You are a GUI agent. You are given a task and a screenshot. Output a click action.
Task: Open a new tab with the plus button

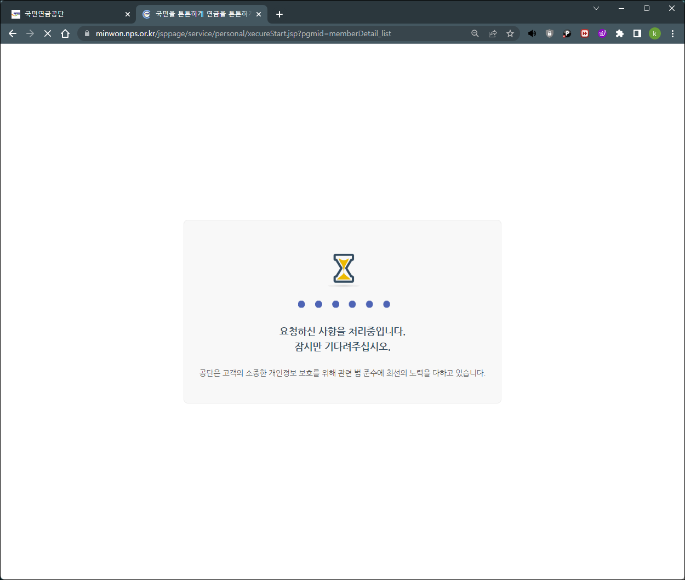(279, 14)
